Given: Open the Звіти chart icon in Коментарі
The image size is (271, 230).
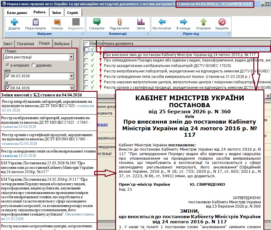Looking at the screenshot, I should pos(141,22).
